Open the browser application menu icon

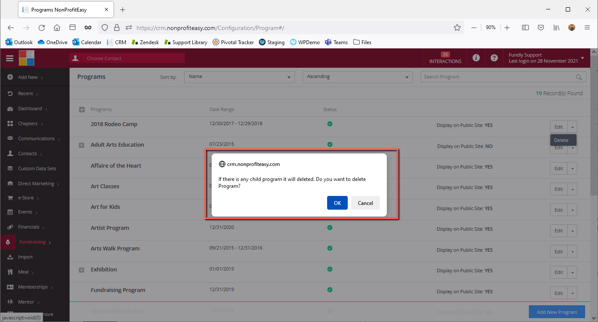coord(587,27)
